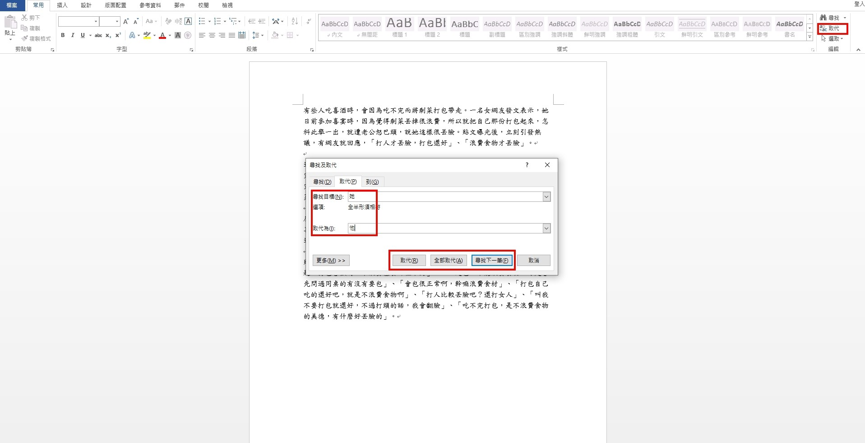Justify paragraph text
This screenshot has height=443, width=865.
coord(232,35)
